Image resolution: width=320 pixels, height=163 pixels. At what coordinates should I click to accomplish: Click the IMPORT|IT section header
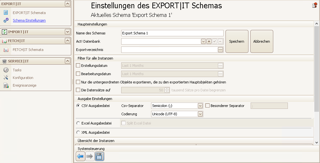pyautogui.click(x=36, y=32)
